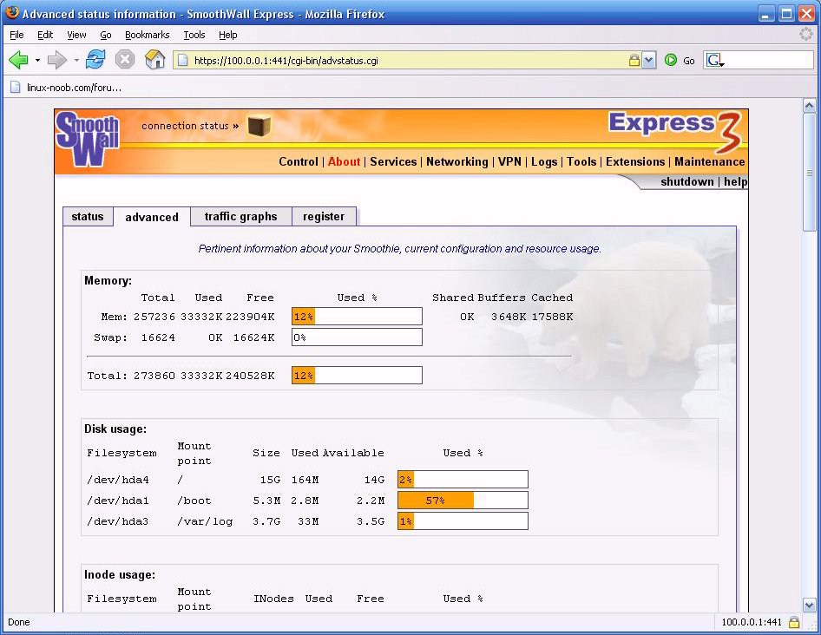Viewport: 821px width, 635px height.
Task: Open the Tools menu in the menu bar
Action: pos(194,35)
